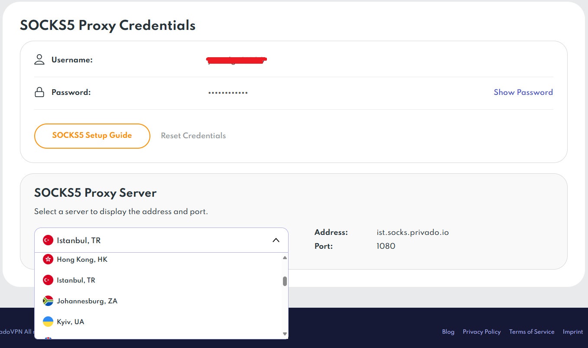This screenshot has width=588, height=348.
Task: Click the Ukraine flag icon
Action: (48, 322)
